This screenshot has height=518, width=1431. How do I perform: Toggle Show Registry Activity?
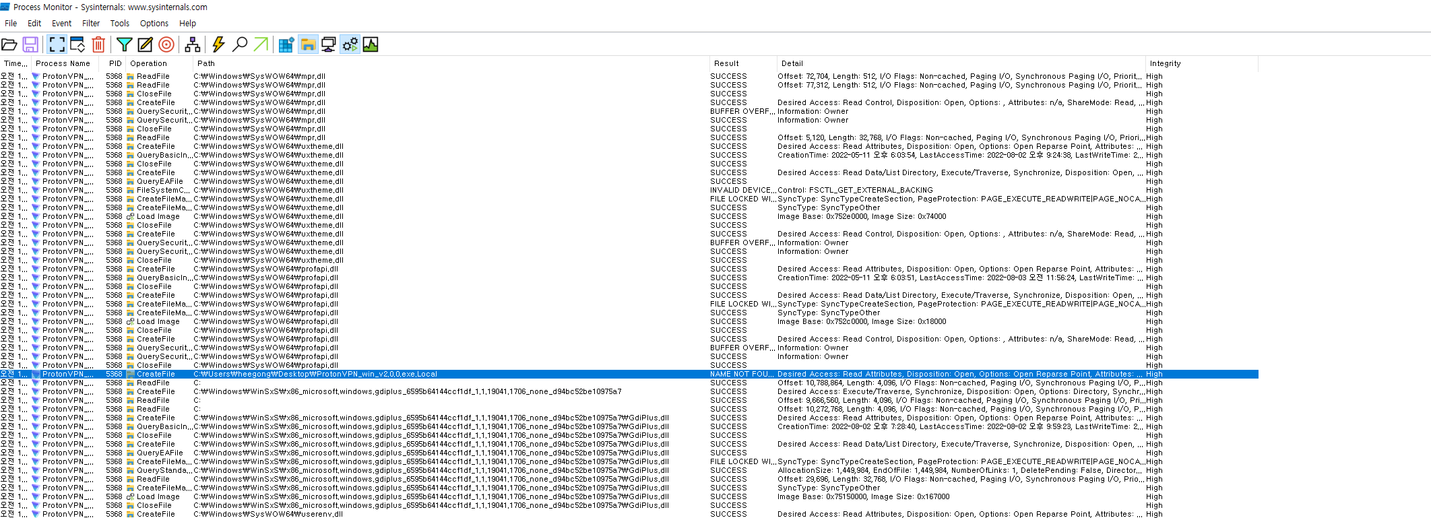click(286, 44)
